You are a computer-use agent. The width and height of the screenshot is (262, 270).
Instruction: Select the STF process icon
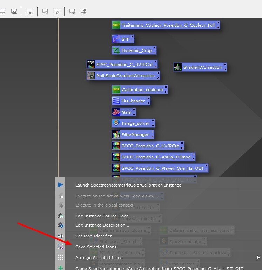(123, 39)
